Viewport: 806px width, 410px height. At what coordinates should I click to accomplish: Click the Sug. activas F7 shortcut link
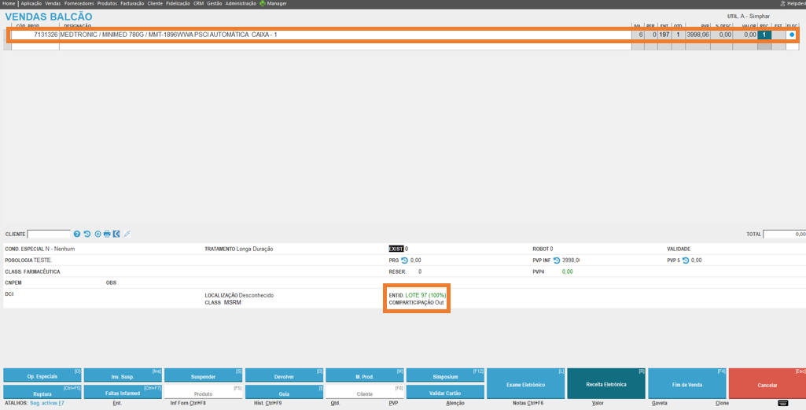(x=47, y=403)
